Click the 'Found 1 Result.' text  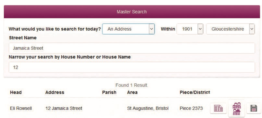point(132,86)
